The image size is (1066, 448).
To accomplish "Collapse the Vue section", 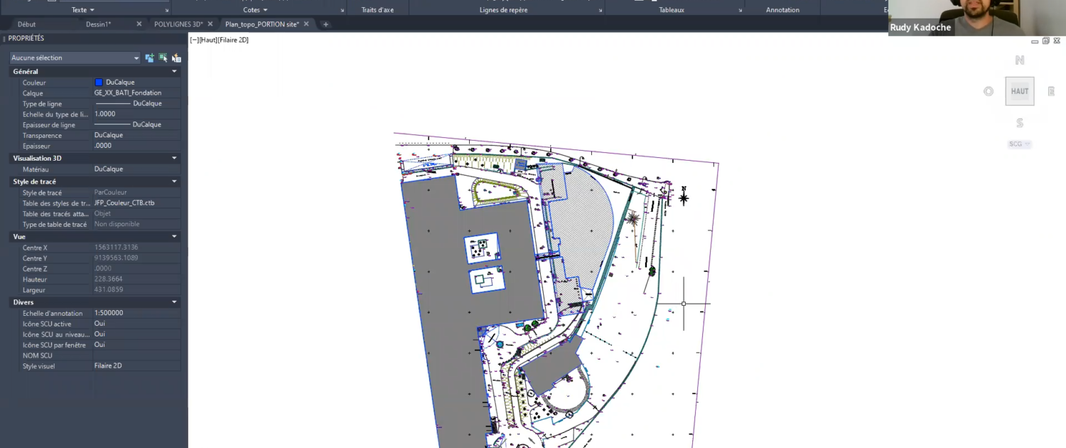I will [x=174, y=236].
